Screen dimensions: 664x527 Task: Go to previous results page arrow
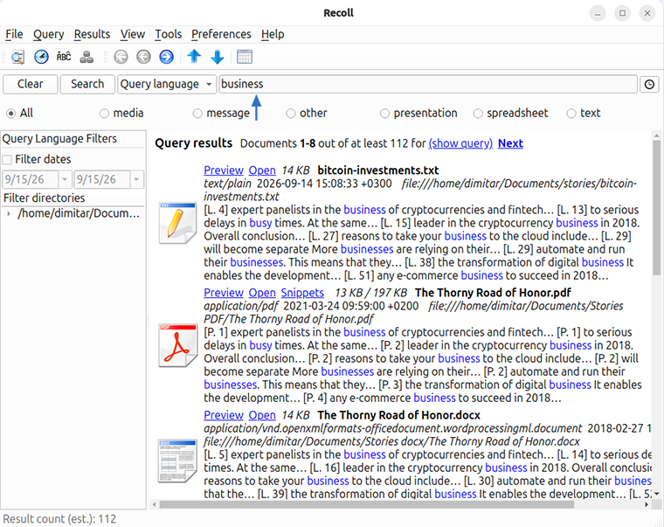143,57
